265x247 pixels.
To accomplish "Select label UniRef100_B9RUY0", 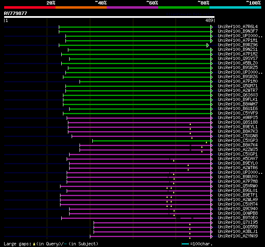I will coord(238,177).
